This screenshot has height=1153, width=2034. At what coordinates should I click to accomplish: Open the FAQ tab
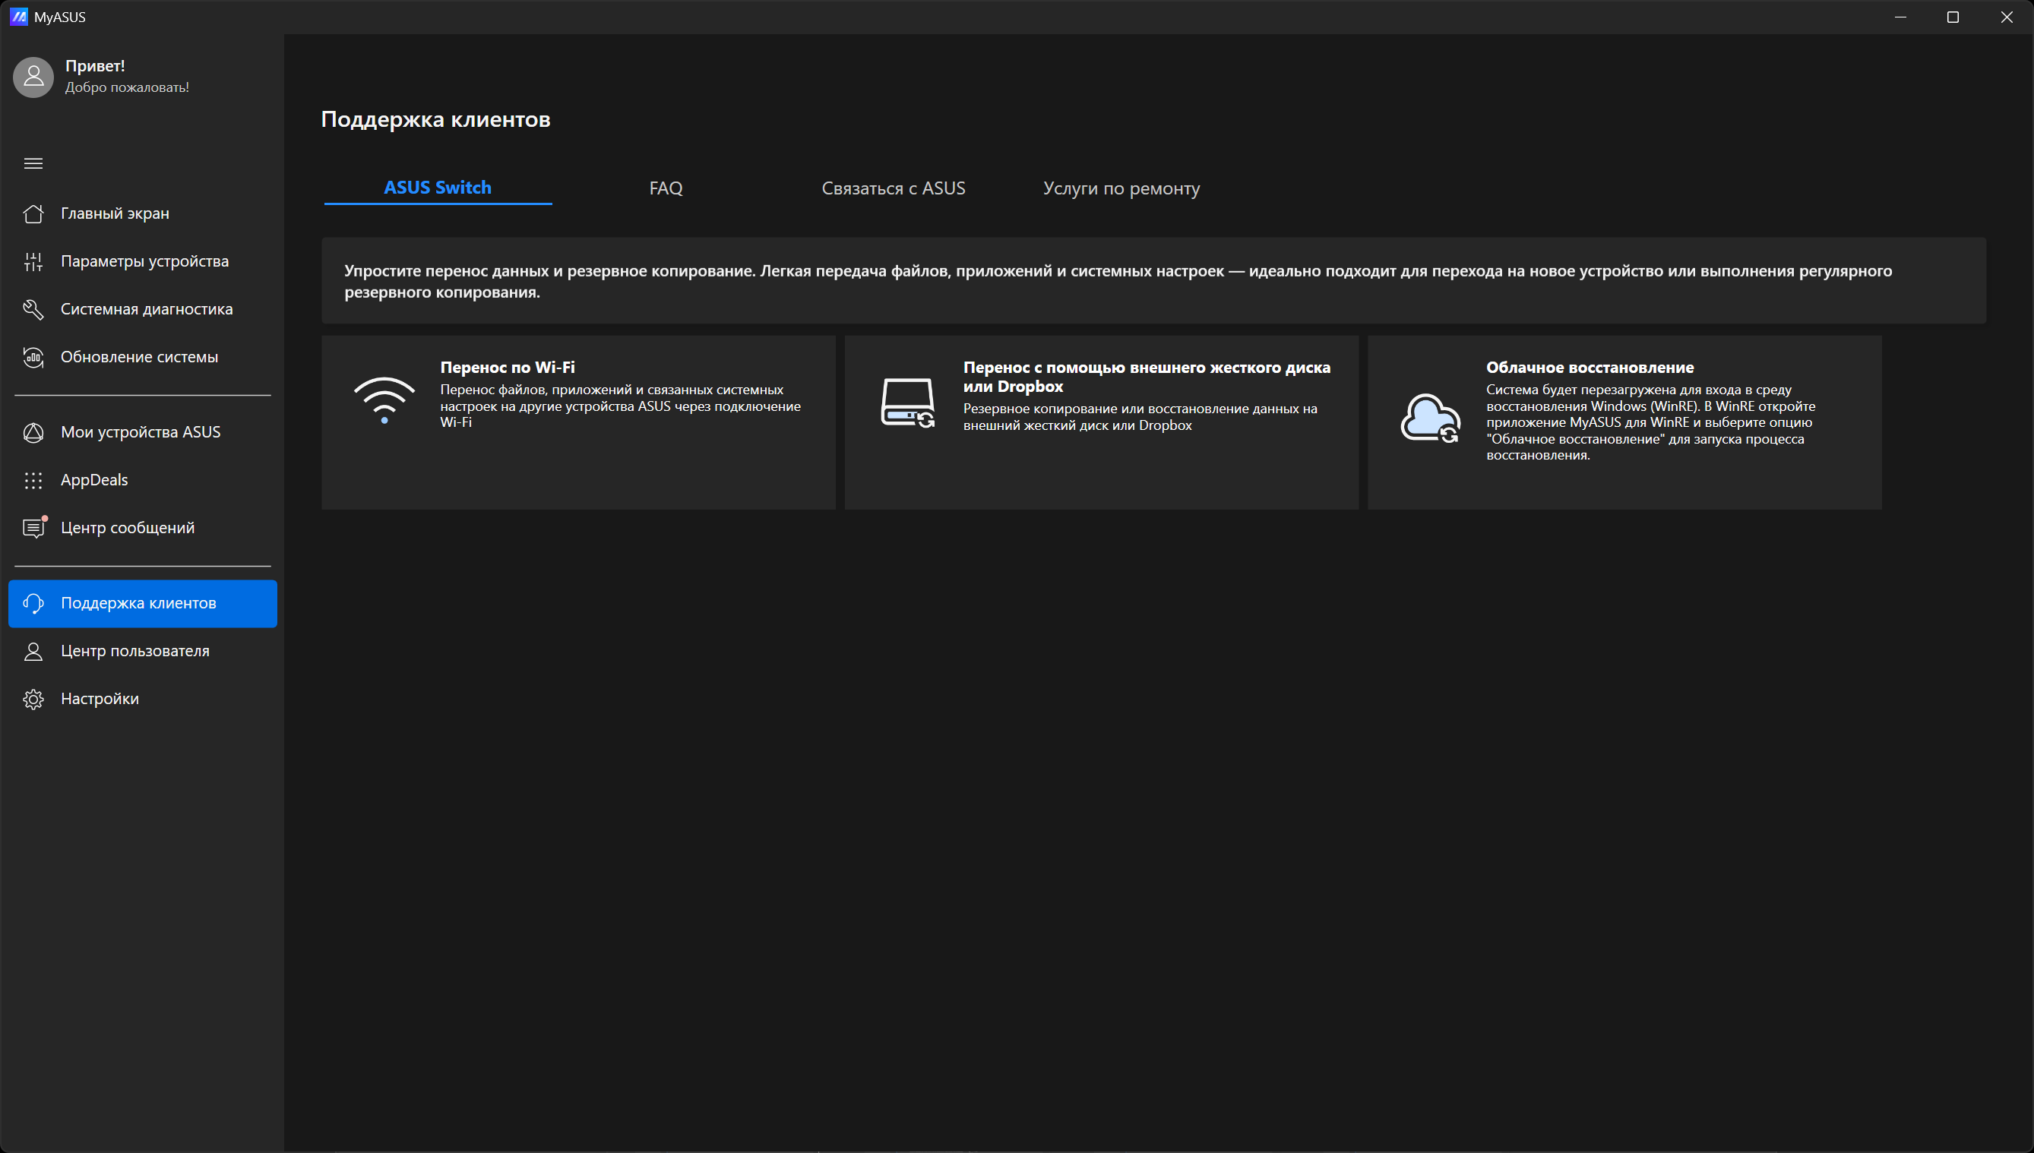(x=666, y=188)
